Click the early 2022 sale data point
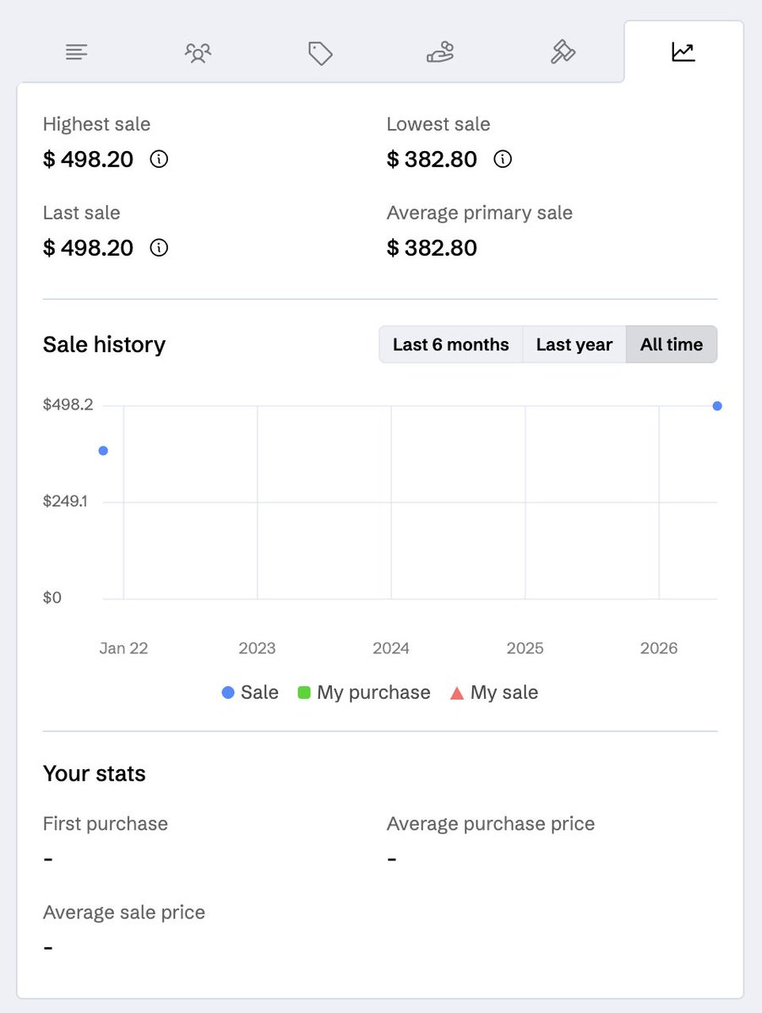The height and width of the screenshot is (1013, 762). point(103,451)
